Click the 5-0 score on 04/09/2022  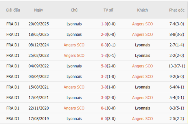click(104, 66)
